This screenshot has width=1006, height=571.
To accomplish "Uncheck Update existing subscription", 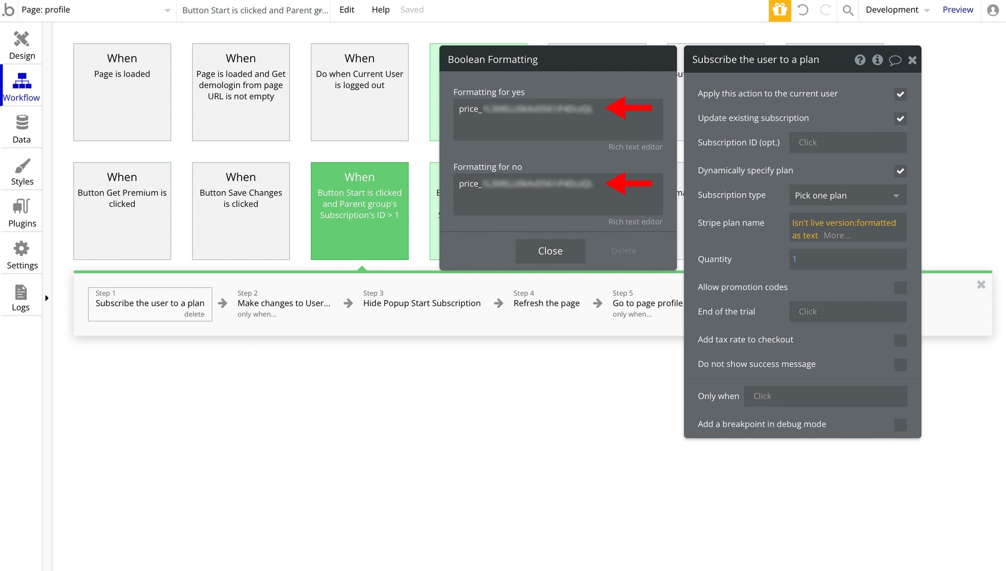I will click(900, 118).
